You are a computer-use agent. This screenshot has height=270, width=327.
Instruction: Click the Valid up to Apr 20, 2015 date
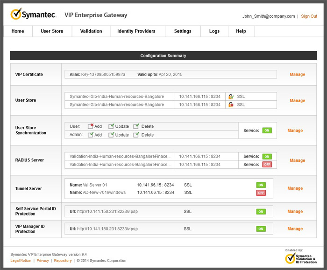point(160,75)
